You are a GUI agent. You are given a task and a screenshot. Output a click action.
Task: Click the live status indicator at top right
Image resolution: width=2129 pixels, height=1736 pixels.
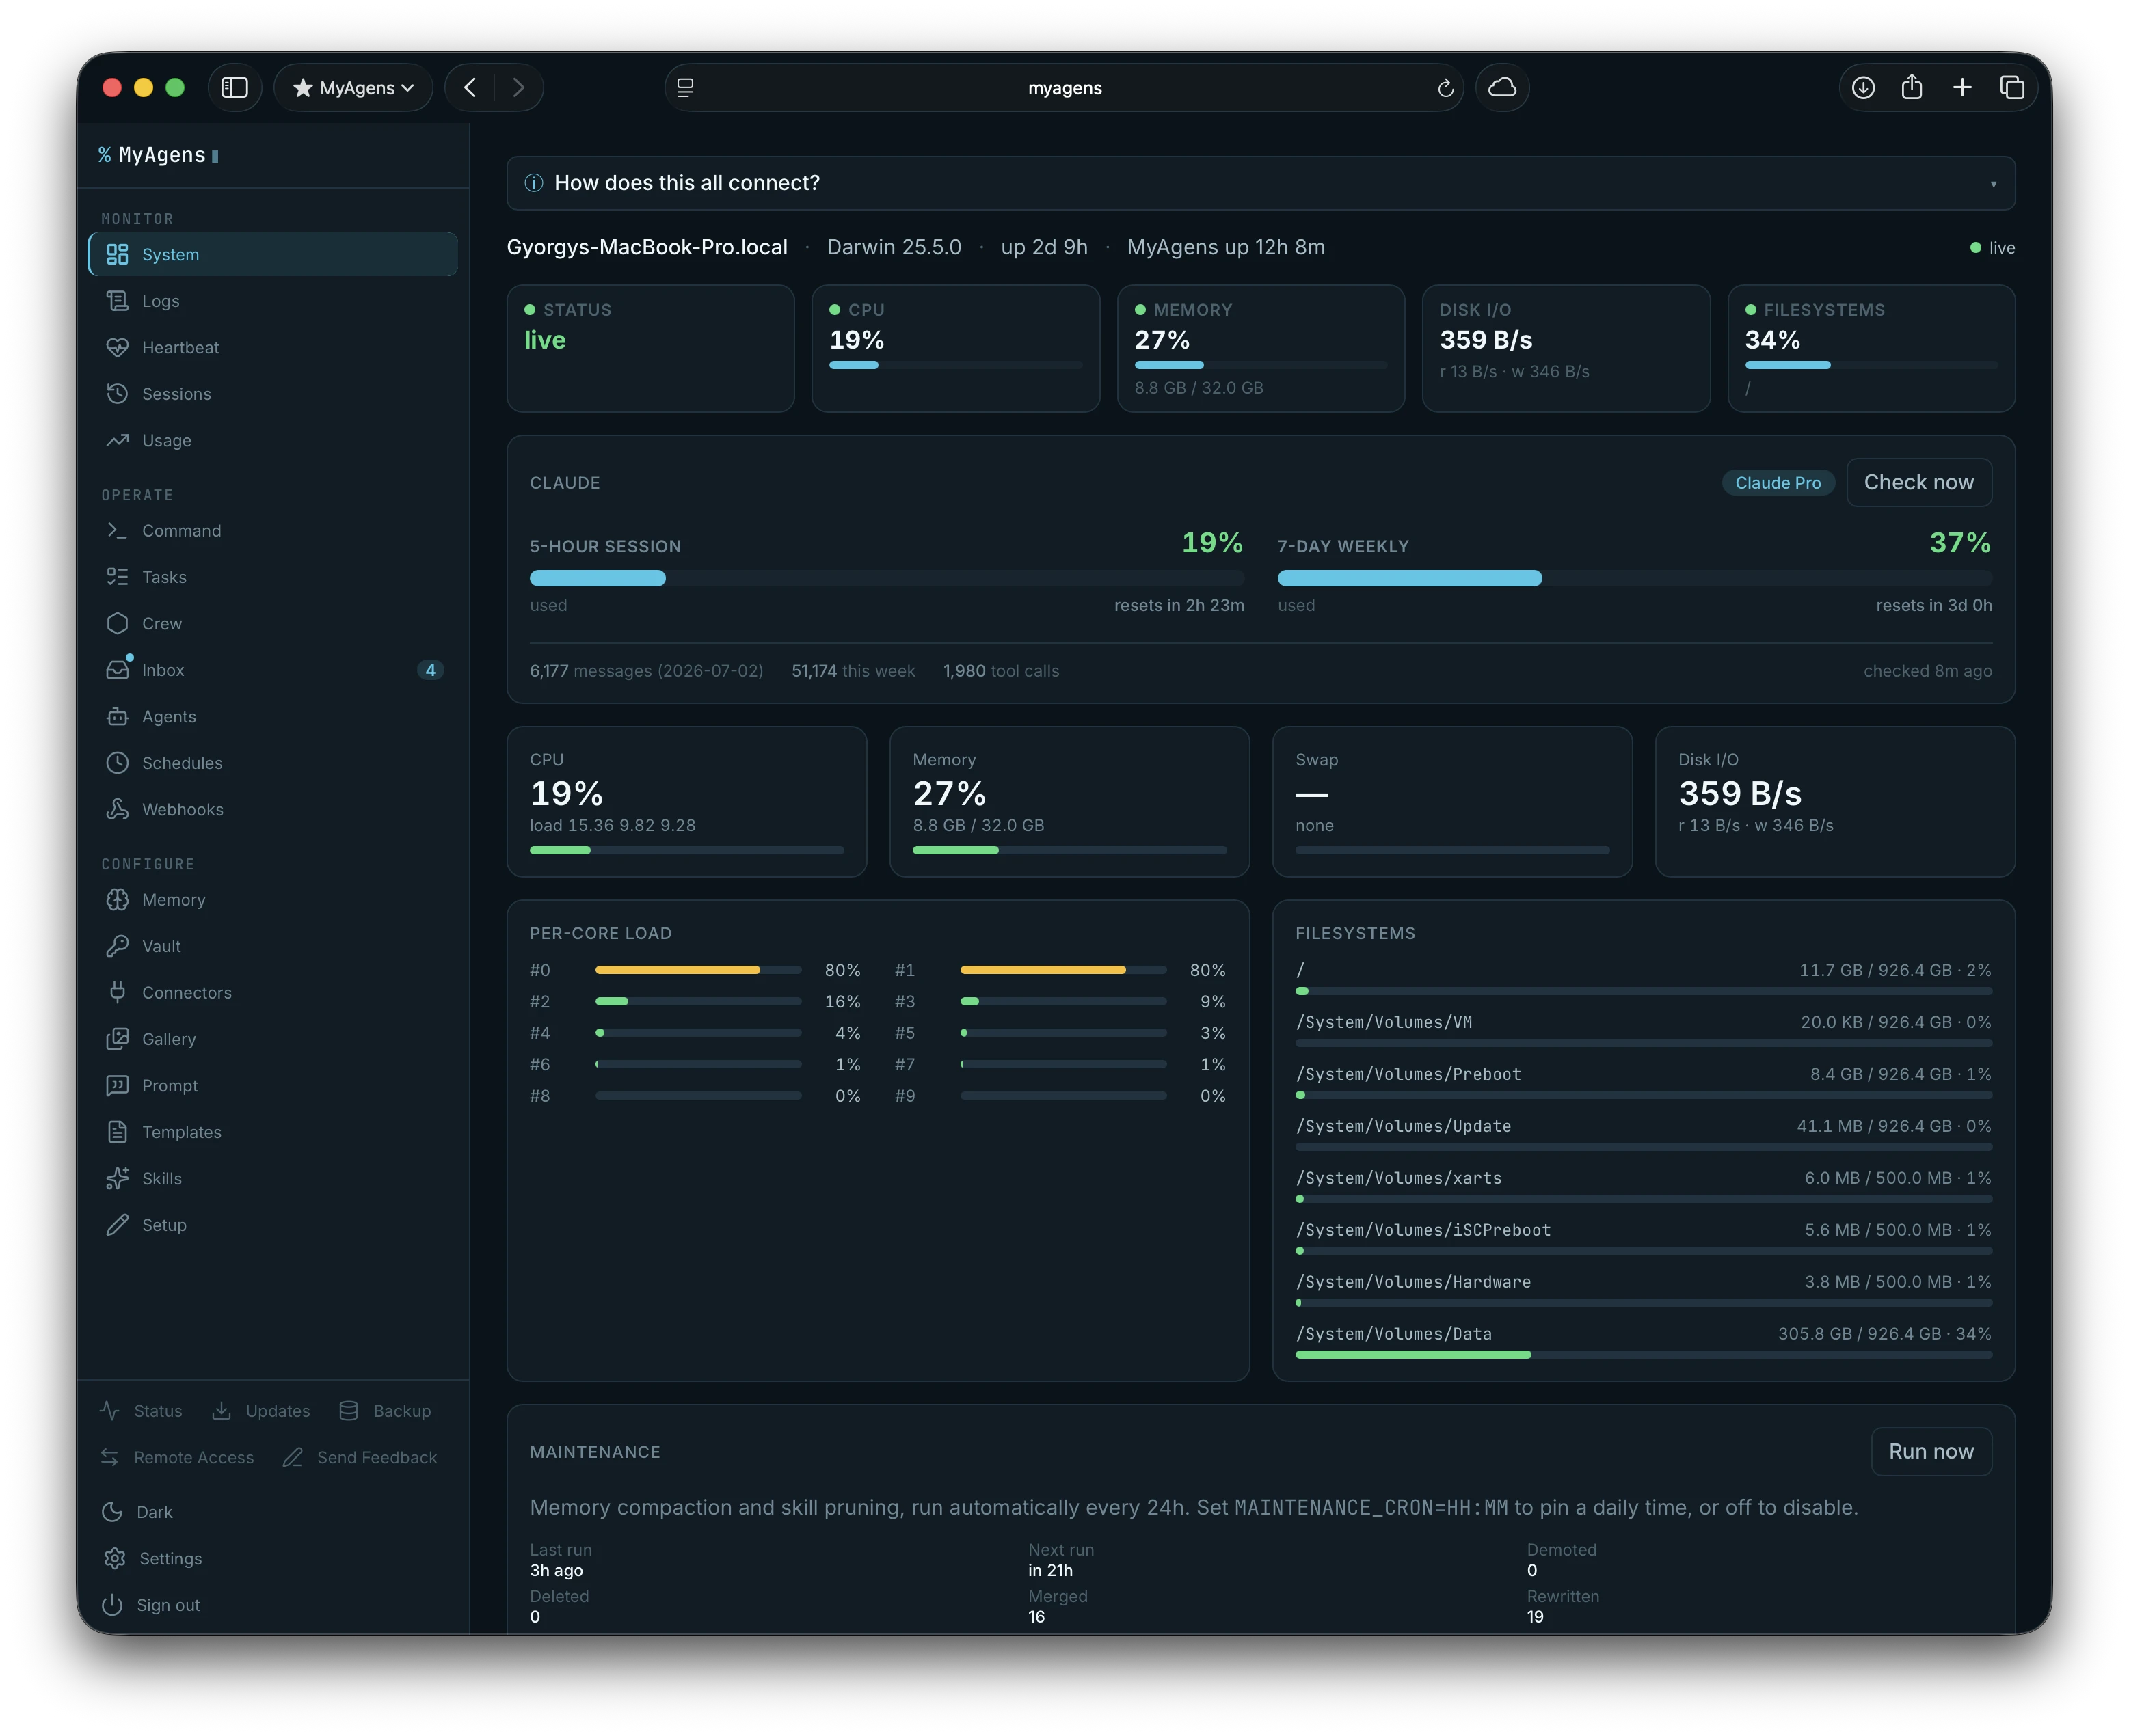coord(1992,247)
